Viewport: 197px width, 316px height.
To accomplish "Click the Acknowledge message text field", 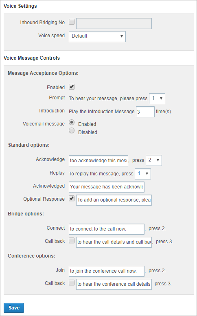I will [98, 161].
